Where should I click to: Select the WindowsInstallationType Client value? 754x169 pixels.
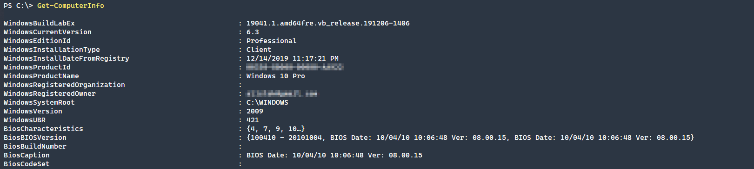(x=259, y=50)
